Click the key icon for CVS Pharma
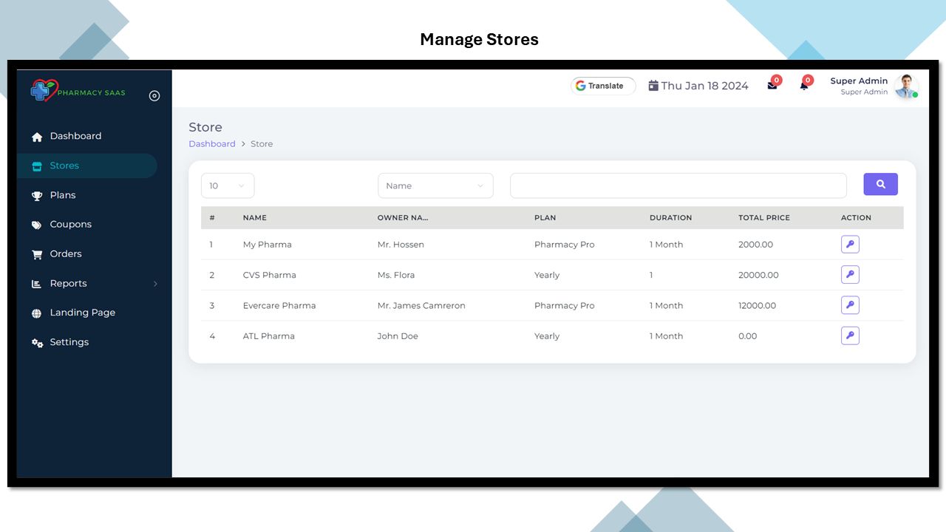The width and height of the screenshot is (946, 532). click(x=850, y=275)
